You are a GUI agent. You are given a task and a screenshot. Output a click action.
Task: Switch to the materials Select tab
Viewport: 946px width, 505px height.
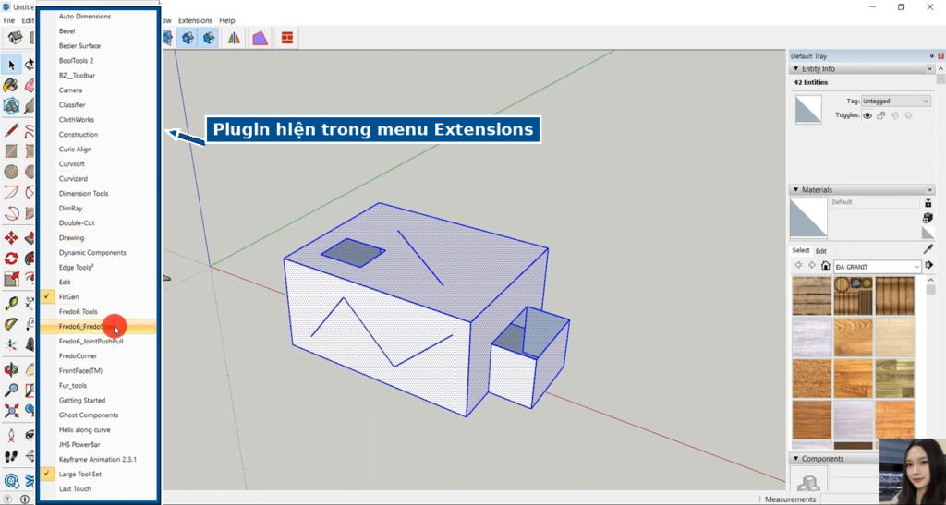click(801, 250)
